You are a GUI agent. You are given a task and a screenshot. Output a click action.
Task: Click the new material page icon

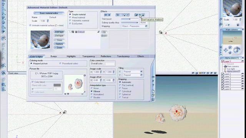tap(153, 91)
